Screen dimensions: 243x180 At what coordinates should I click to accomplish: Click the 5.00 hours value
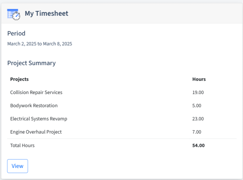[x=197, y=106]
